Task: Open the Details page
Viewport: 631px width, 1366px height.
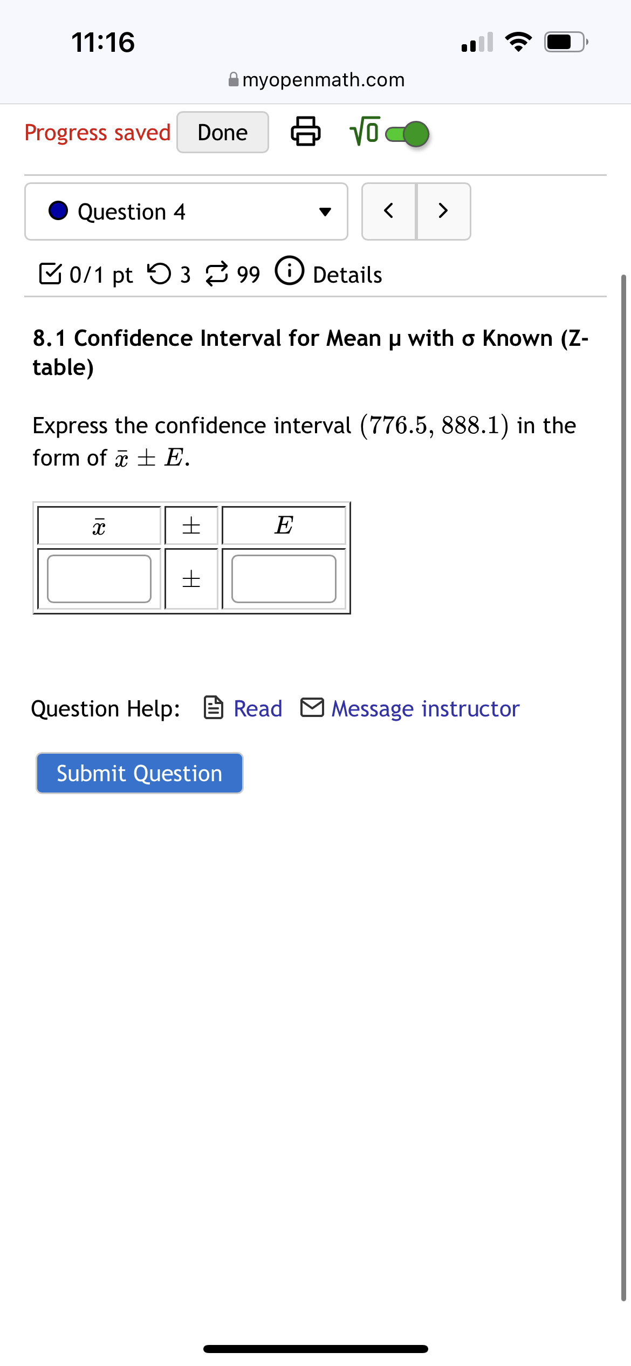Action: (x=347, y=274)
